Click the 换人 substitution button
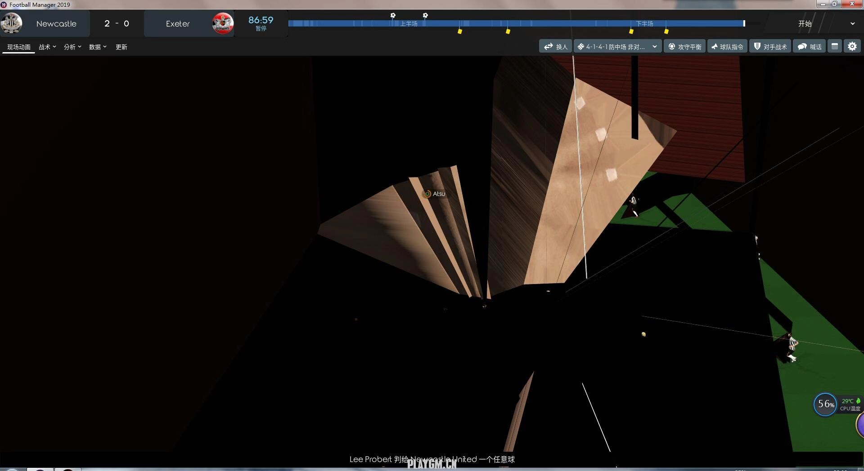The image size is (864, 471). (555, 47)
